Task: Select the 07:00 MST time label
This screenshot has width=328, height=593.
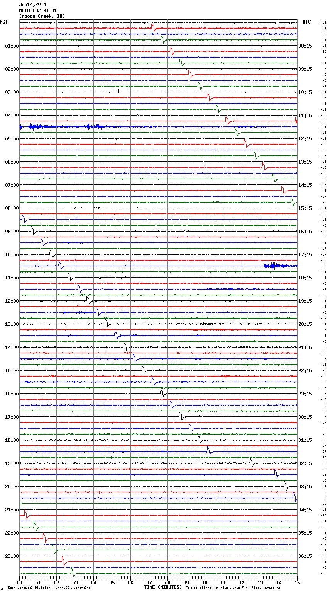Action: click(12, 185)
